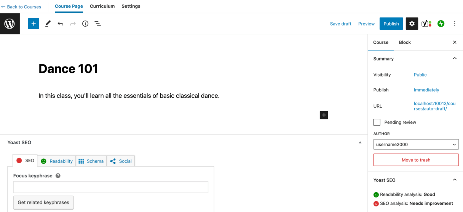Screen dimensions: 463x212
Task: Toggle the settings gear sidebar
Action: [412, 24]
